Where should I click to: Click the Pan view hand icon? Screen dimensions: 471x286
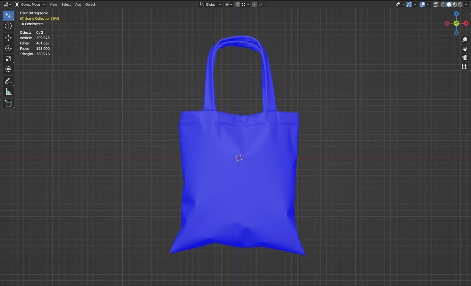[x=465, y=48]
